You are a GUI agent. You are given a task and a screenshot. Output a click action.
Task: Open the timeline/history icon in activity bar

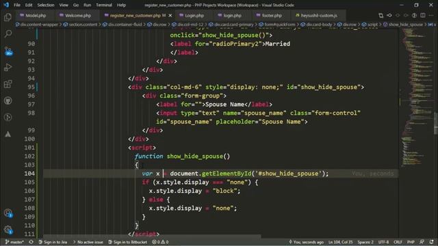tap(8, 117)
